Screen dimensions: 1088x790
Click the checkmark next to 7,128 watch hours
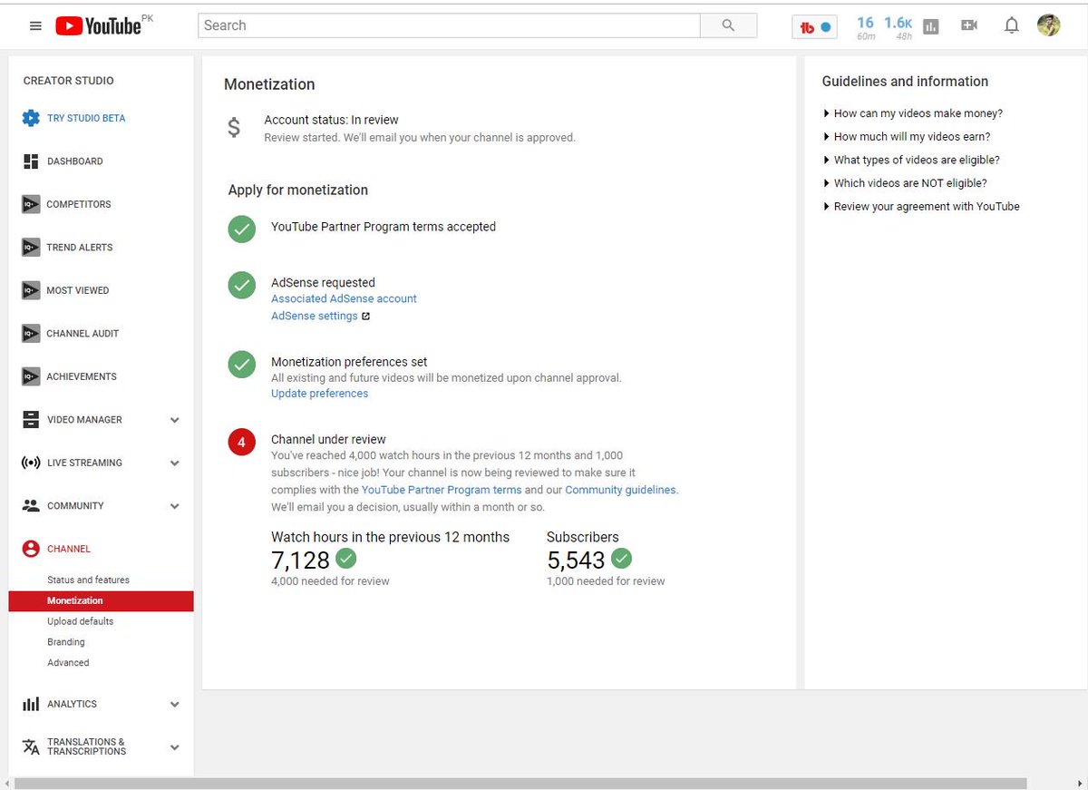tap(345, 558)
